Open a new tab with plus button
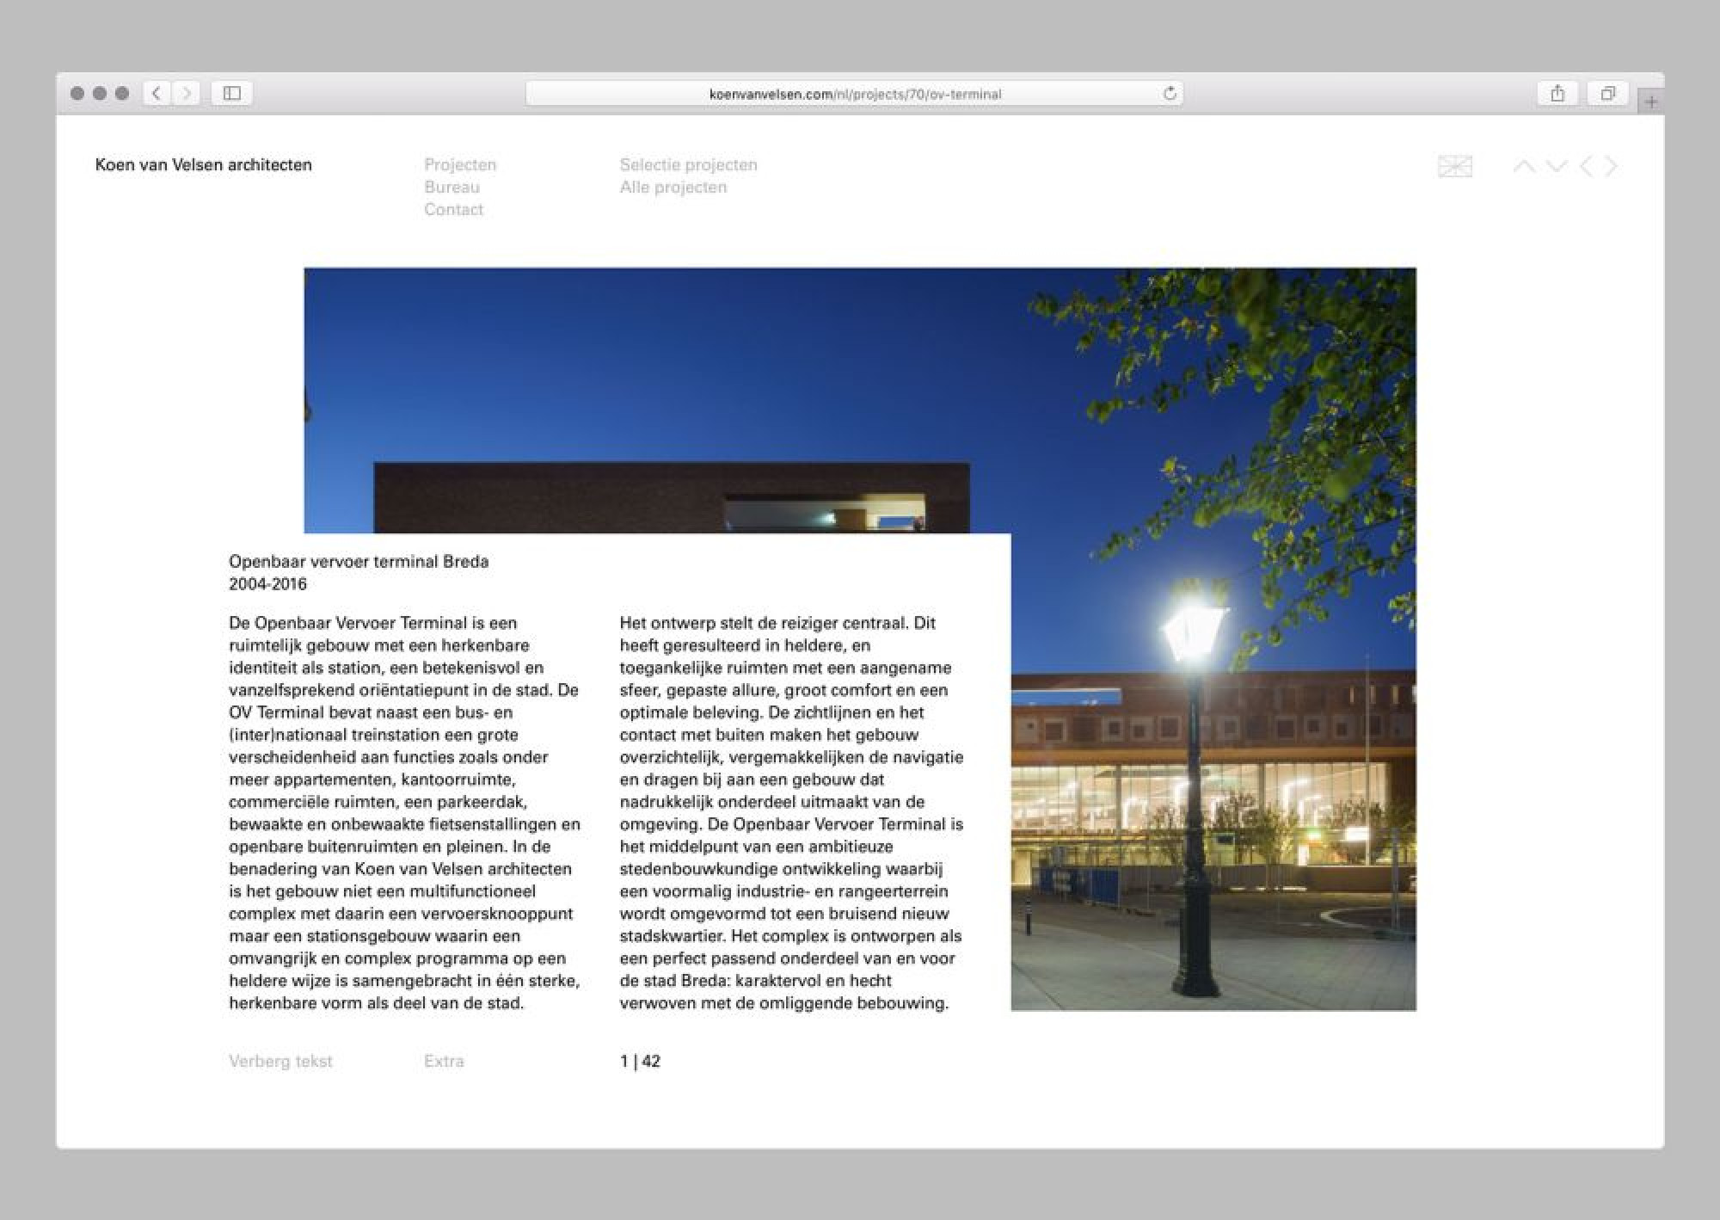The width and height of the screenshot is (1720, 1220). click(1650, 102)
